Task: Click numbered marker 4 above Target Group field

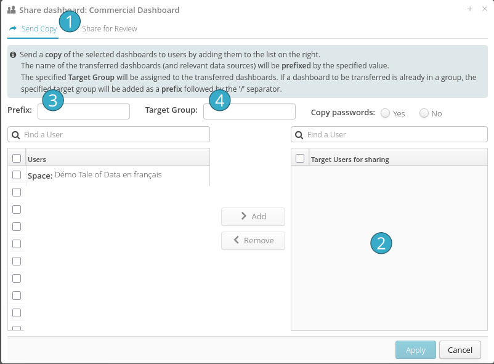Action: click(x=220, y=100)
